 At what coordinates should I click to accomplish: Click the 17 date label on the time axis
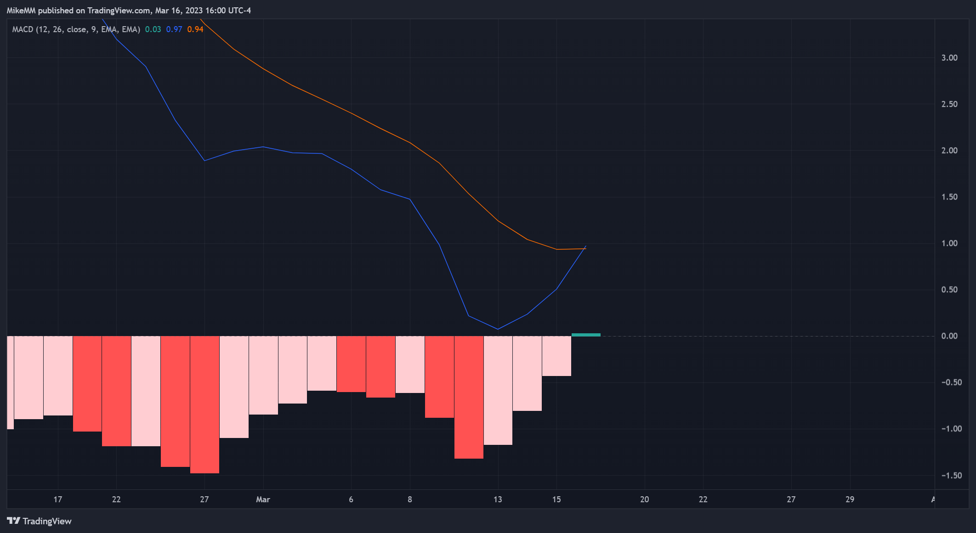point(57,499)
